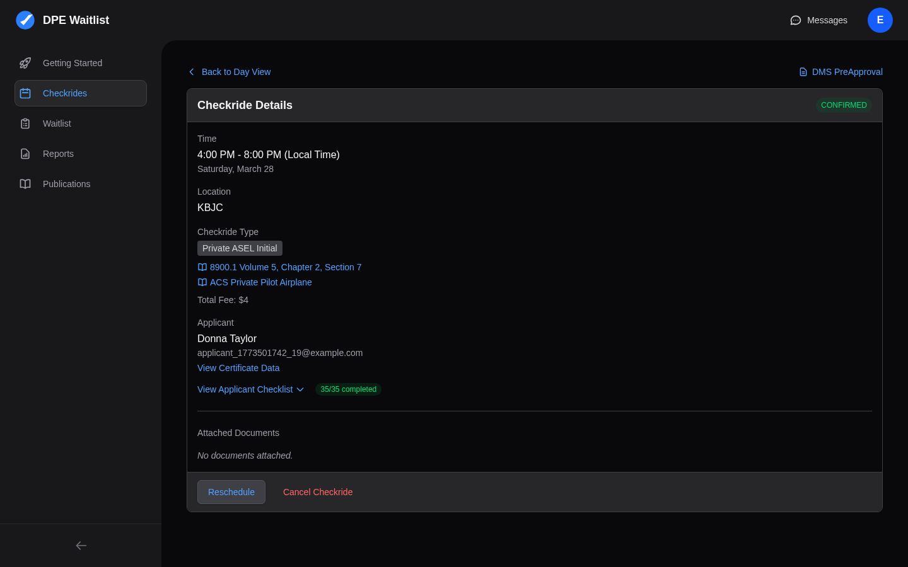Open Reports via the bar chart icon

pyautogui.click(x=25, y=154)
